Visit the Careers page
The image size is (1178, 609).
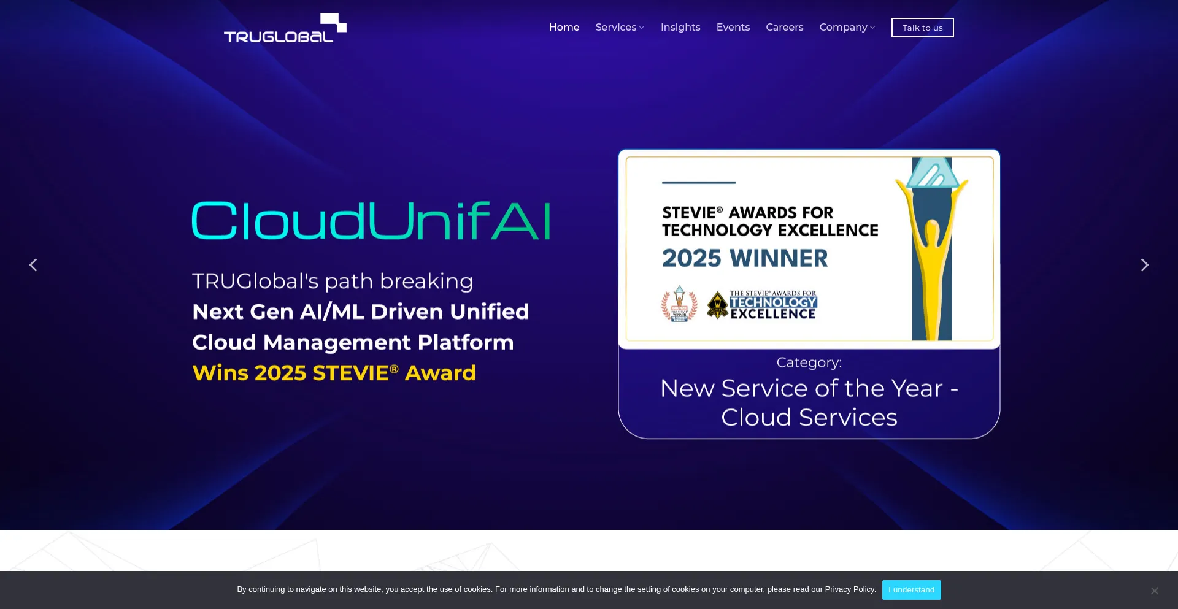point(785,28)
